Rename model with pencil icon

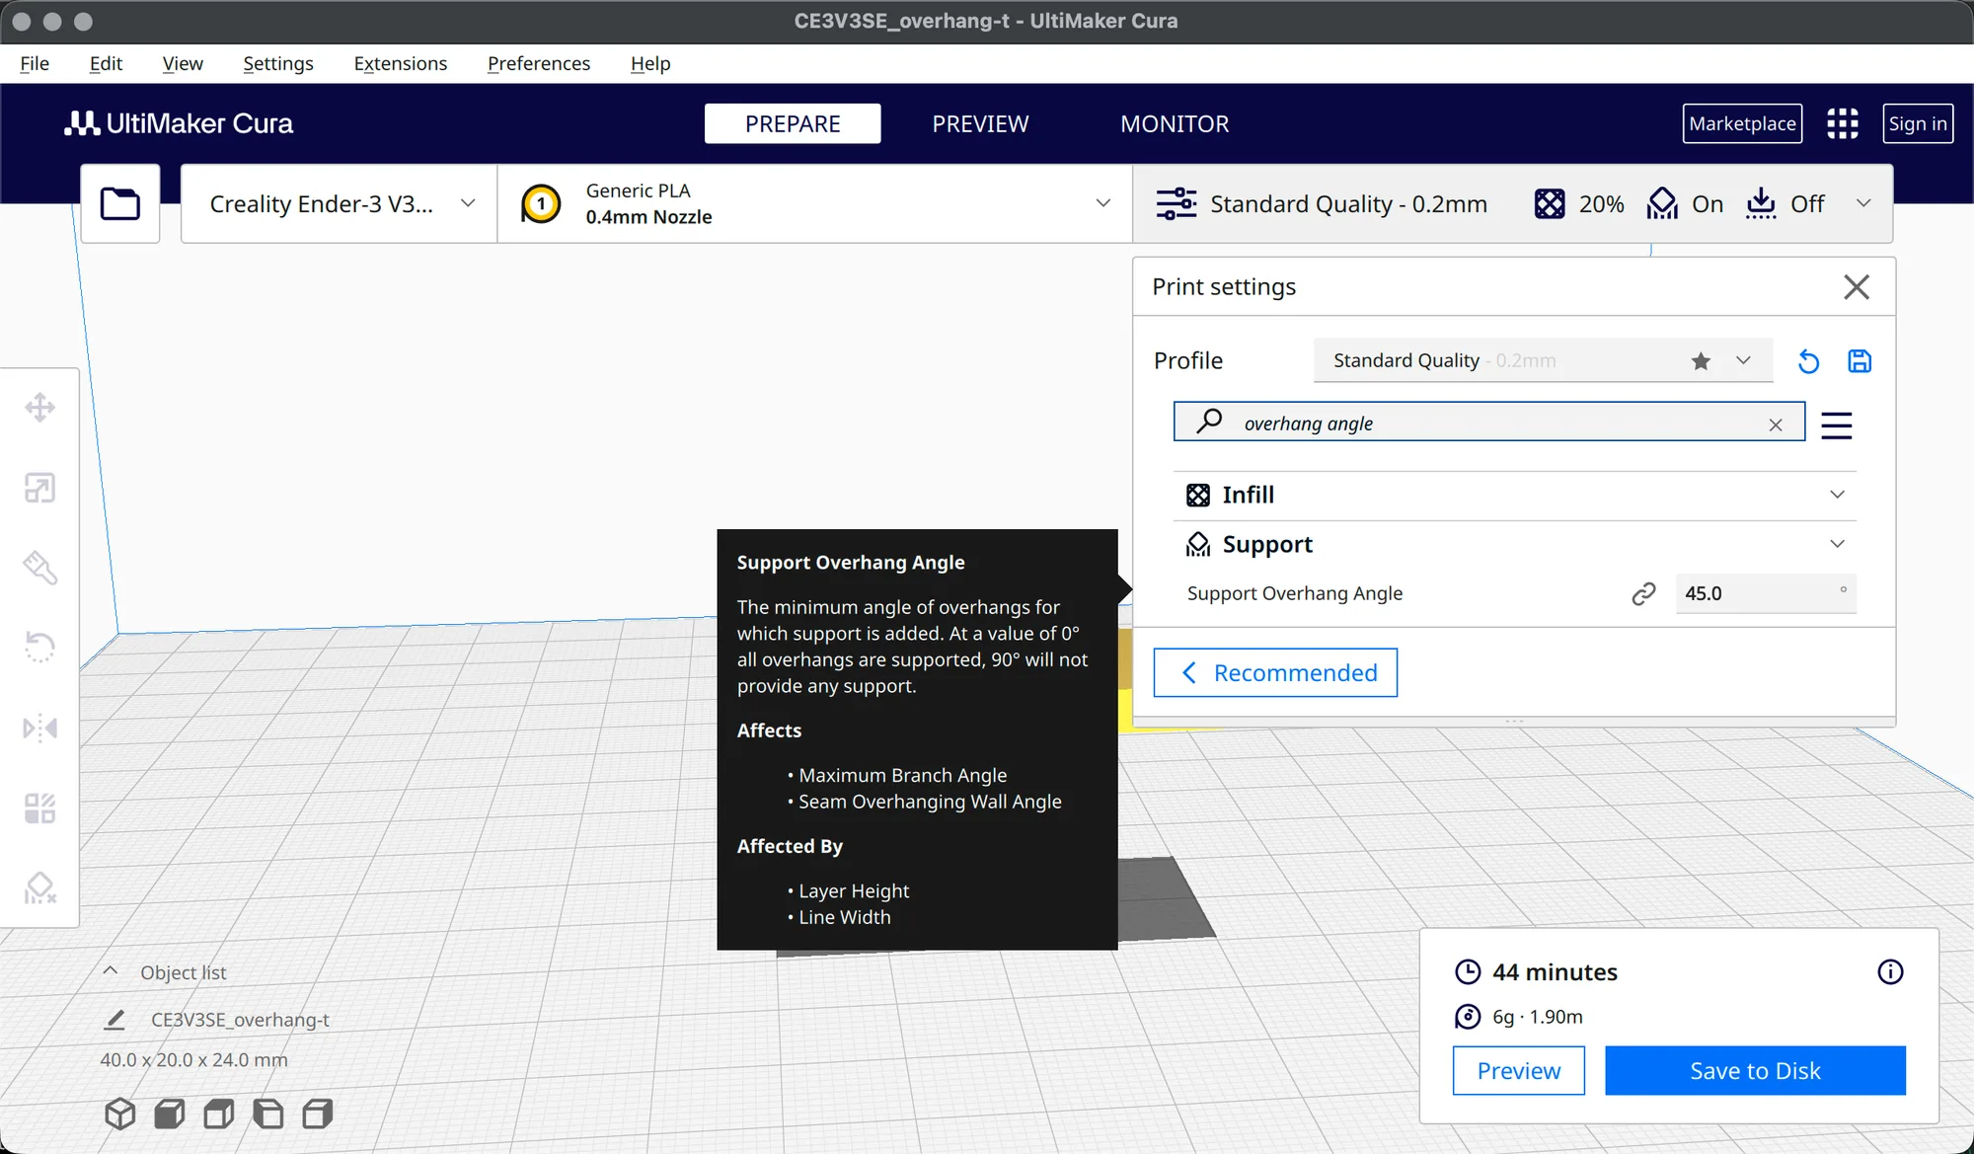114,1020
